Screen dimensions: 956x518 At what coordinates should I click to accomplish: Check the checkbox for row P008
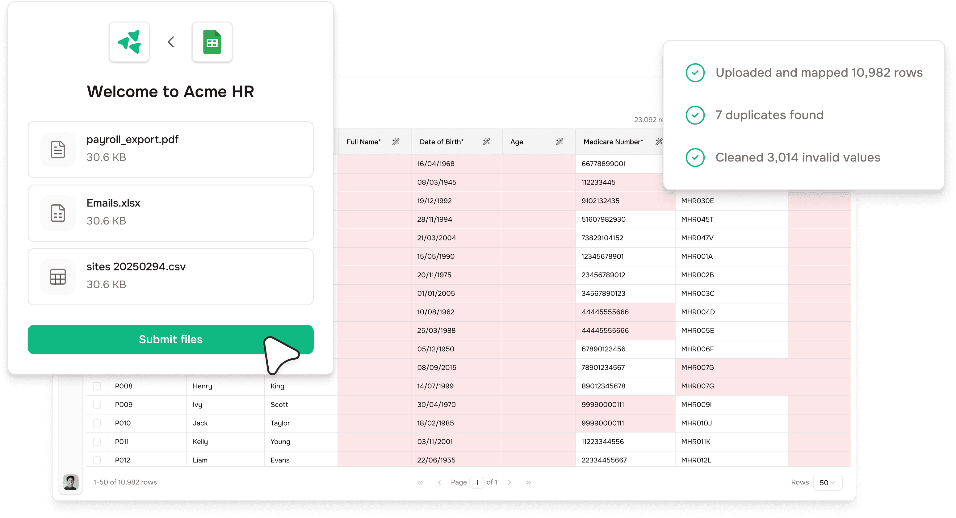97,386
